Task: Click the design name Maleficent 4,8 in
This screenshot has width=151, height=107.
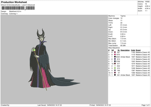Action: click(x=15, y=11)
